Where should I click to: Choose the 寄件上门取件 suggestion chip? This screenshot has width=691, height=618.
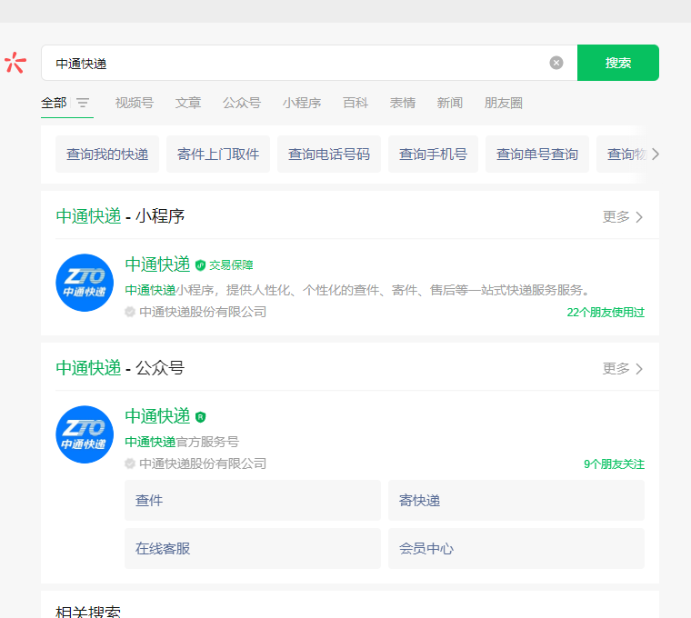218,154
